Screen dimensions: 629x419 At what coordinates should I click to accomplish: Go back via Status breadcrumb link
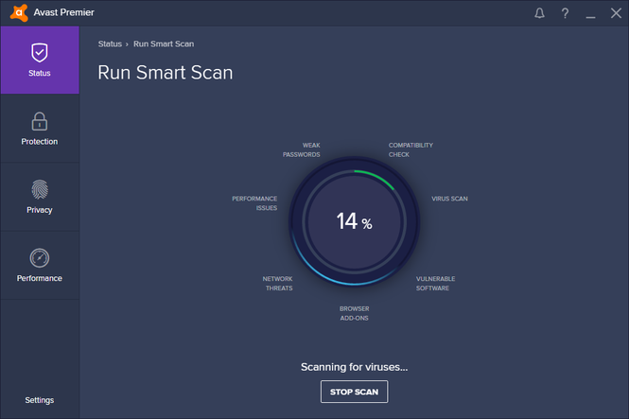point(110,44)
